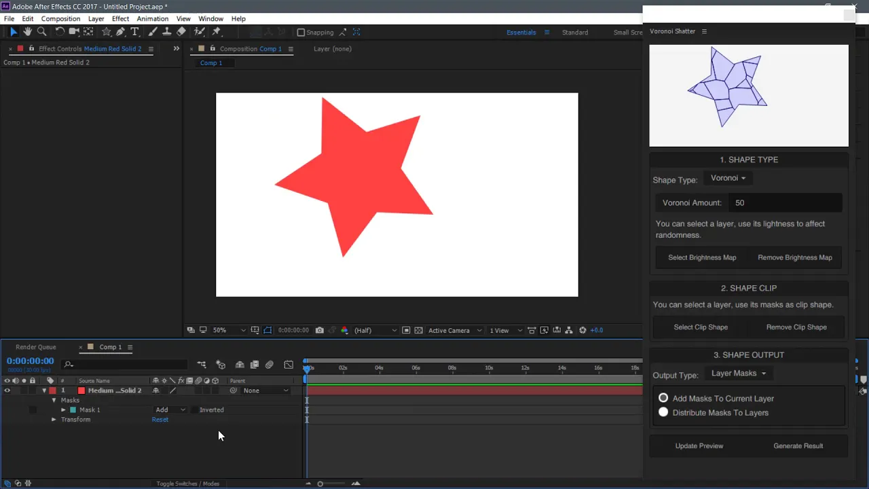869x489 pixels.
Task: Select the Rotation tool
Action: 60,32
